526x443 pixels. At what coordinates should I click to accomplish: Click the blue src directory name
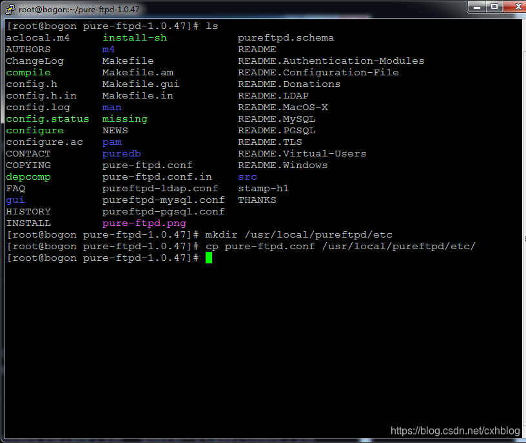[248, 177]
